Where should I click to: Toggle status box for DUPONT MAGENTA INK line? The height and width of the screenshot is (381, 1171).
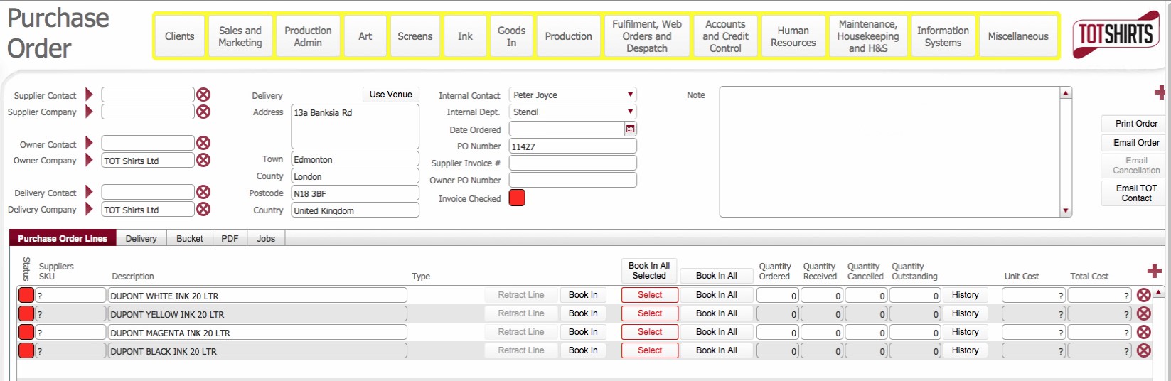tap(26, 332)
